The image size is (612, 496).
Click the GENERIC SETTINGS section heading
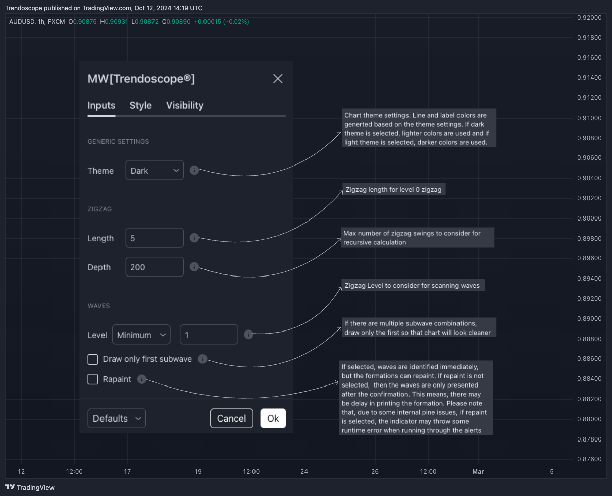pyautogui.click(x=119, y=142)
